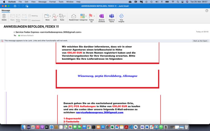Click the junk warning icon in info bar
The width and height of the screenshot is (210, 131).
tap(2, 41)
